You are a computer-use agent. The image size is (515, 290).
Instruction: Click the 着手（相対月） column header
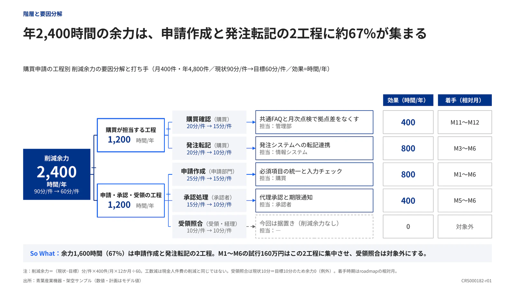465,100
